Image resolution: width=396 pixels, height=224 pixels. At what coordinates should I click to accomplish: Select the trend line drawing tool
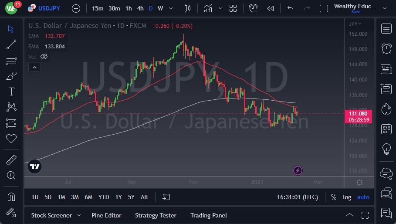pyautogui.click(x=11, y=44)
